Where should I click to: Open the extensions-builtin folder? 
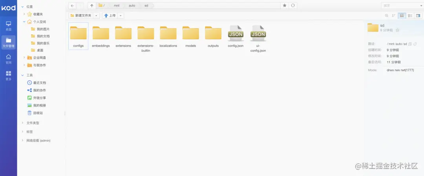point(146,38)
